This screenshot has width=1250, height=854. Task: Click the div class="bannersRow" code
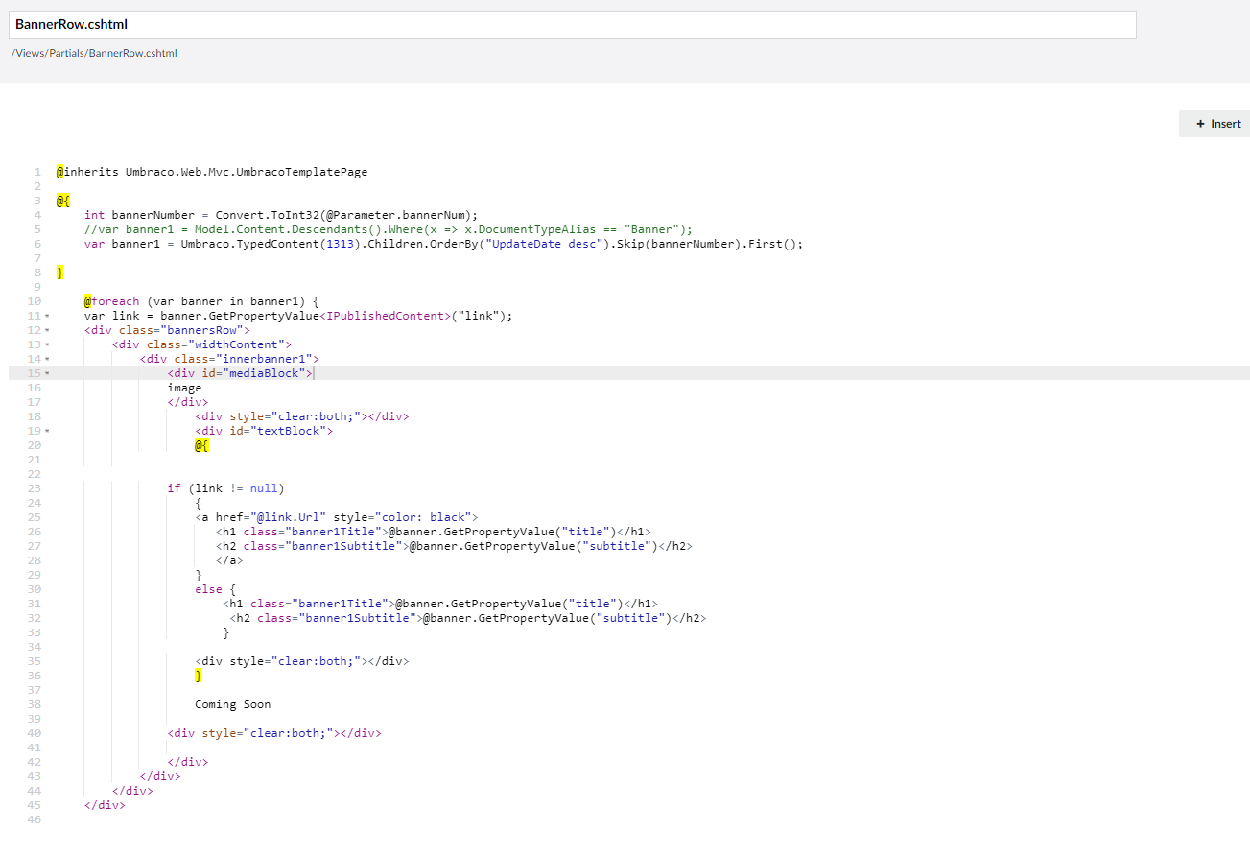(167, 330)
